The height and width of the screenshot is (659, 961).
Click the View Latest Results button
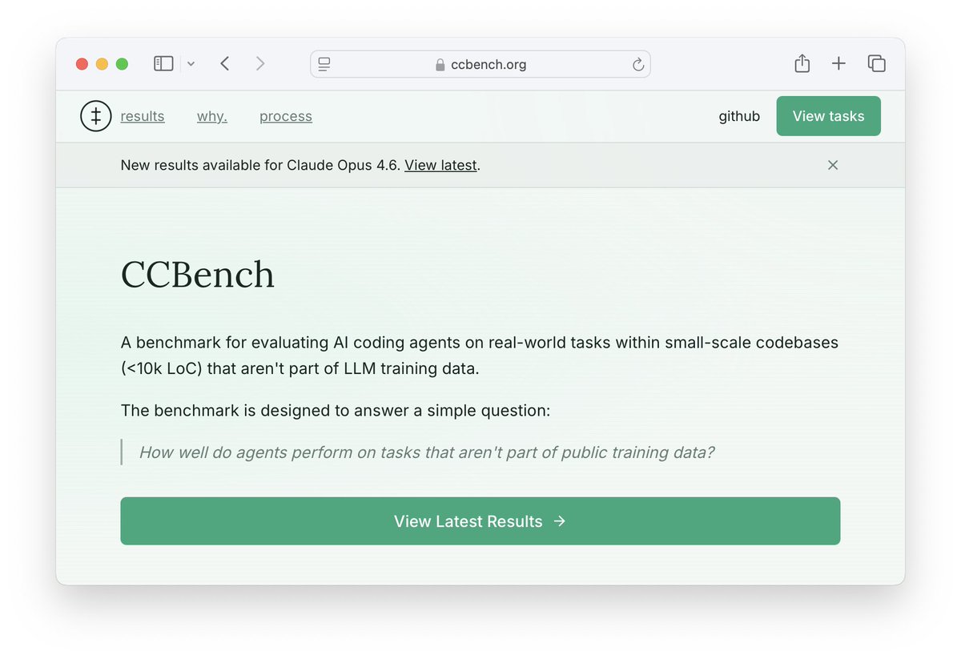480,520
